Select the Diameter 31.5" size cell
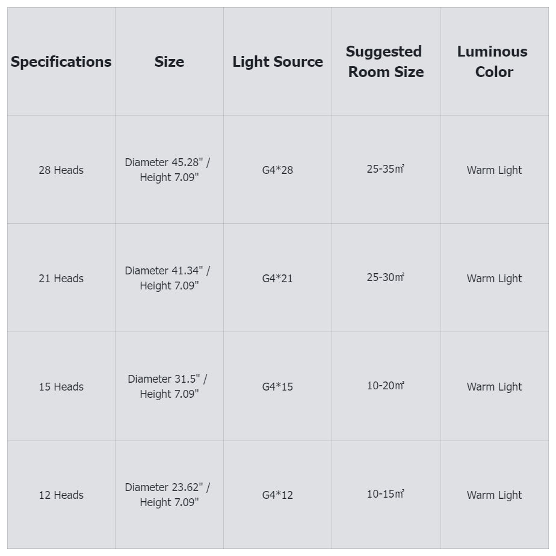556x556 pixels. pos(168,386)
